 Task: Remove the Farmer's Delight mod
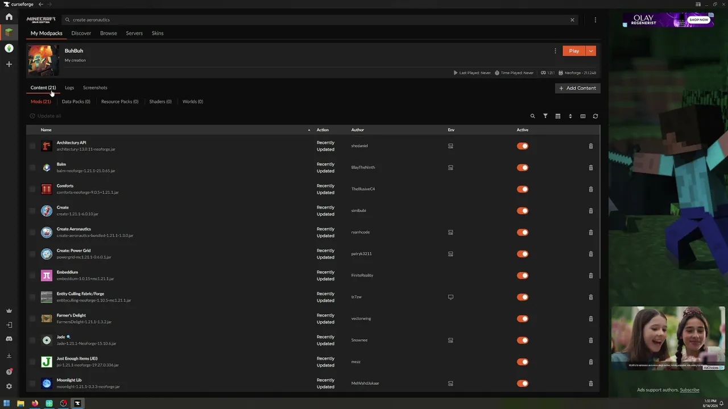tap(591, 319)
